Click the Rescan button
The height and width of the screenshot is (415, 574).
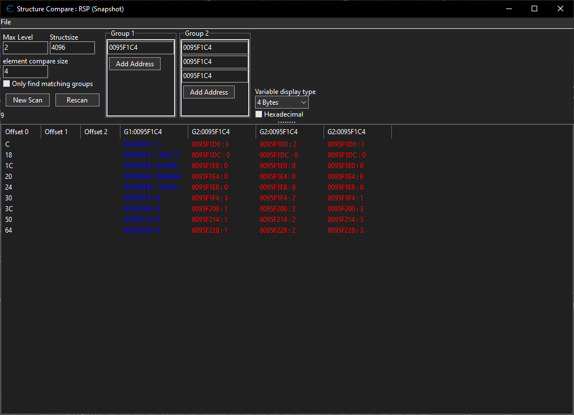[x=77, y=100]
